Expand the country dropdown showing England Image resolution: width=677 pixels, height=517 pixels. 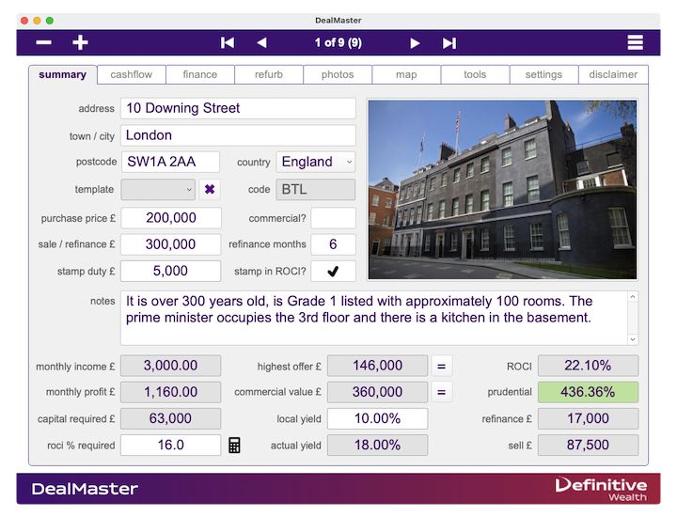[x=315, y=162]
